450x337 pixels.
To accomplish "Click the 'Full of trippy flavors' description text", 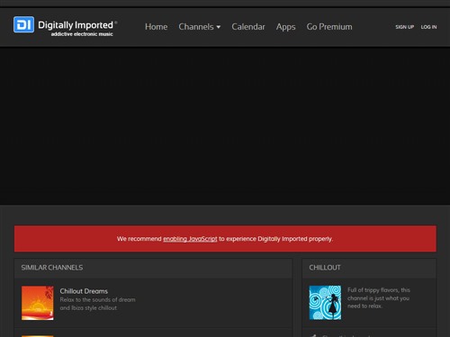I will 379,298.
